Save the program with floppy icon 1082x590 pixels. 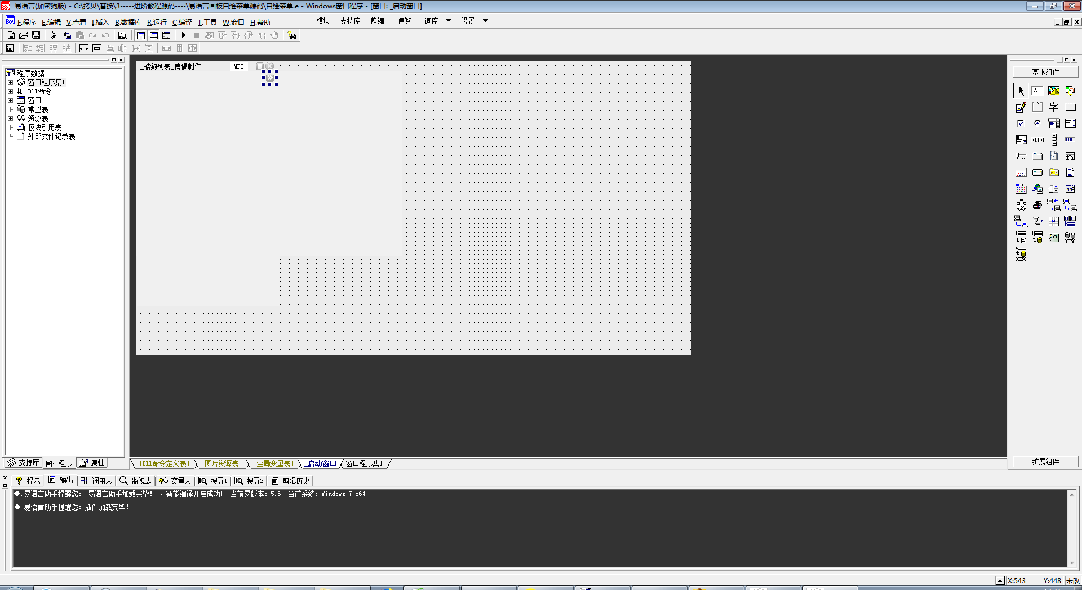(36, 35)
